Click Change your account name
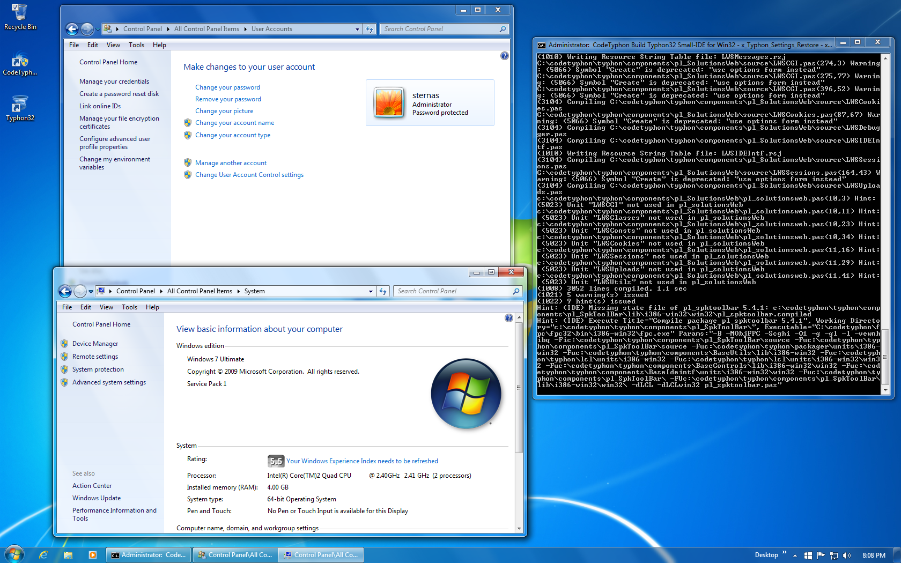The height and width of the screenshot is (563, 901). click(234, 123)
